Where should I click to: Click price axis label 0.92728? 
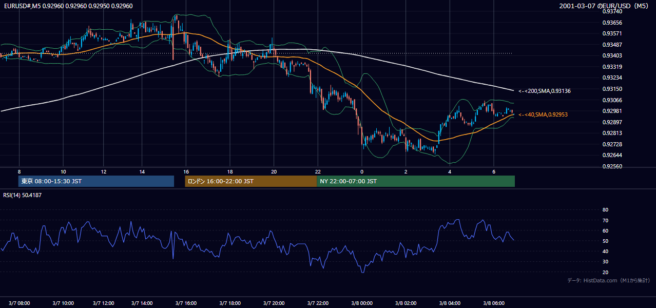point(613,144)
